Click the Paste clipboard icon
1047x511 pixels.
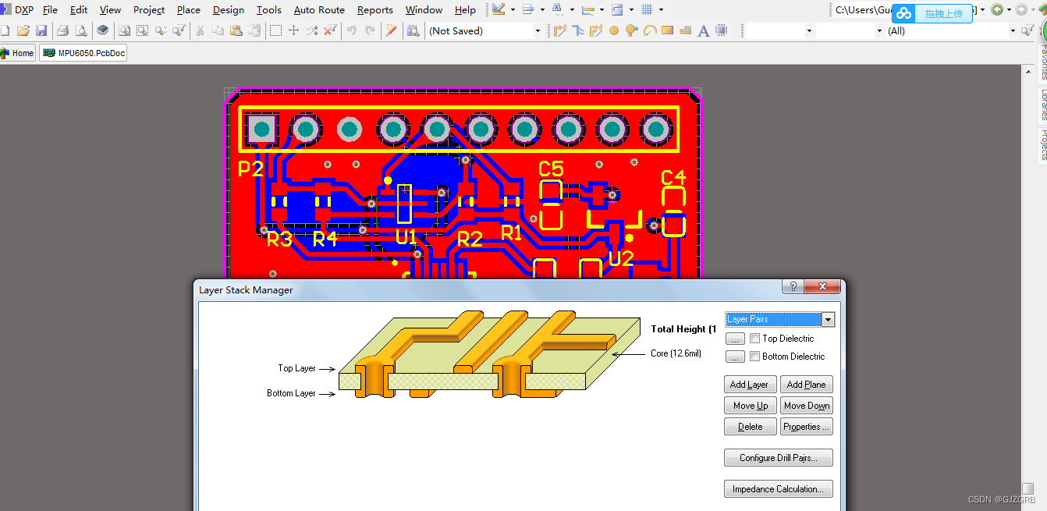(x=236, y=30)
